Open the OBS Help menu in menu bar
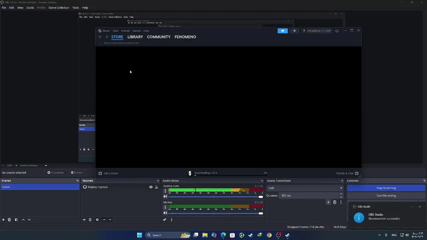This screenshot has width=427, height=240. coord(85,8)
